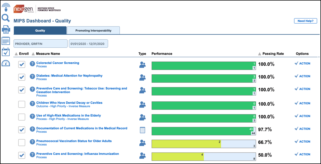This screenshot has width=321, height=164.
Task: Switch to the Promoting Interoperability tab
Action: [93, 30]
